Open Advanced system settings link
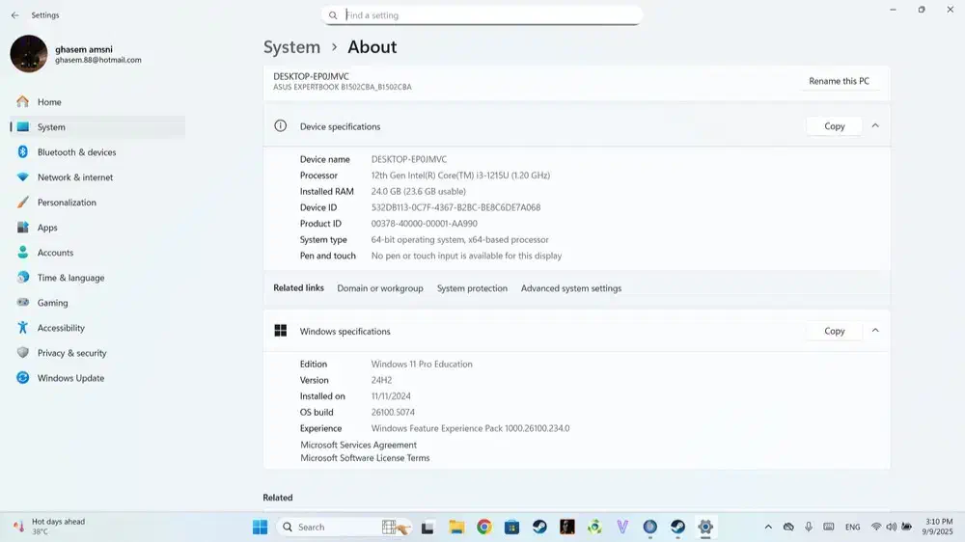Image resolution: width=965 pixels, height=542 pixels. [x=571, y=288]
